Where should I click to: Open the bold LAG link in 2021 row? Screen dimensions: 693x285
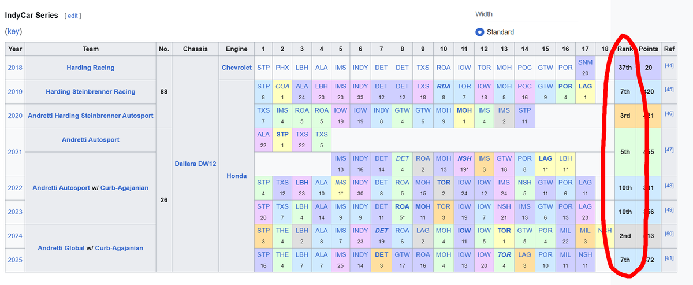coord(545,158)
